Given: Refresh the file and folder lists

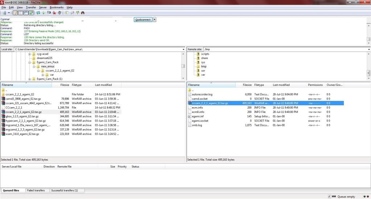Looking at the screenshot, I should point(38,13).
